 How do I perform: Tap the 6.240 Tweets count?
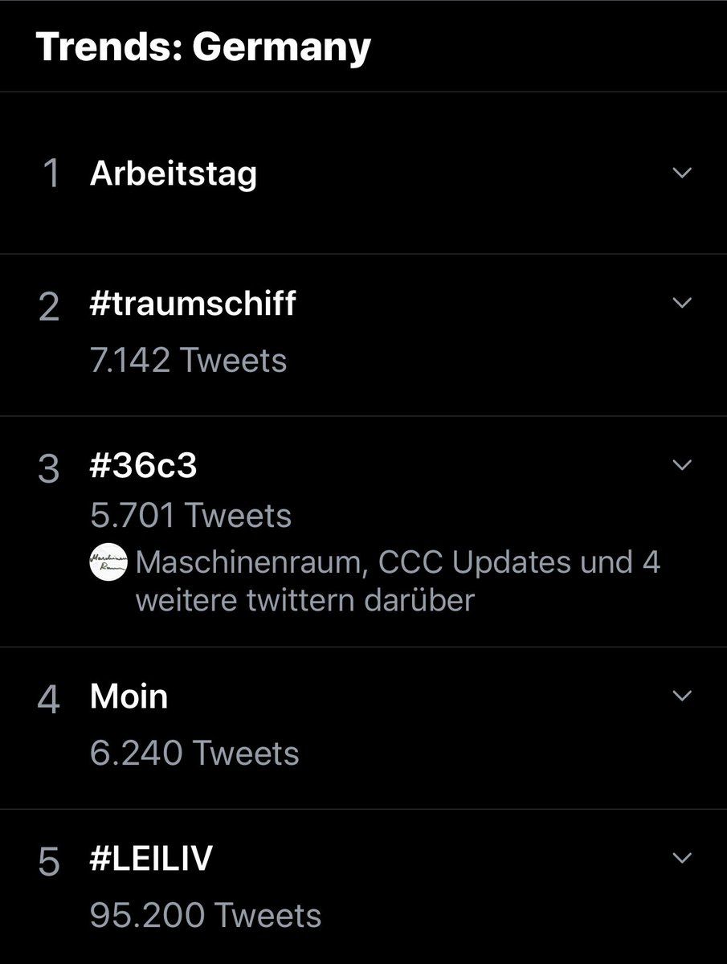pos(194,754)
